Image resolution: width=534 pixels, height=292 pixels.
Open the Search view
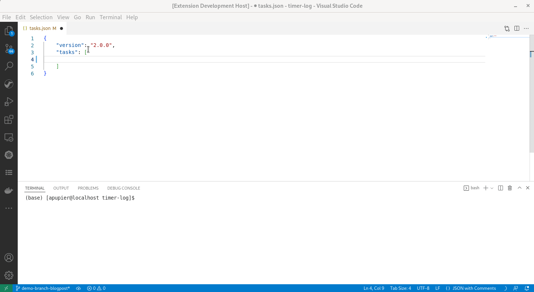9,66
